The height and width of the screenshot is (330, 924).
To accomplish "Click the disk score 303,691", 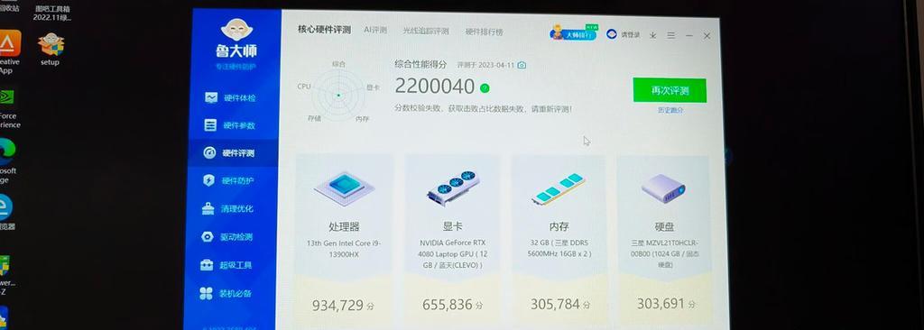I will coord(661,304).
